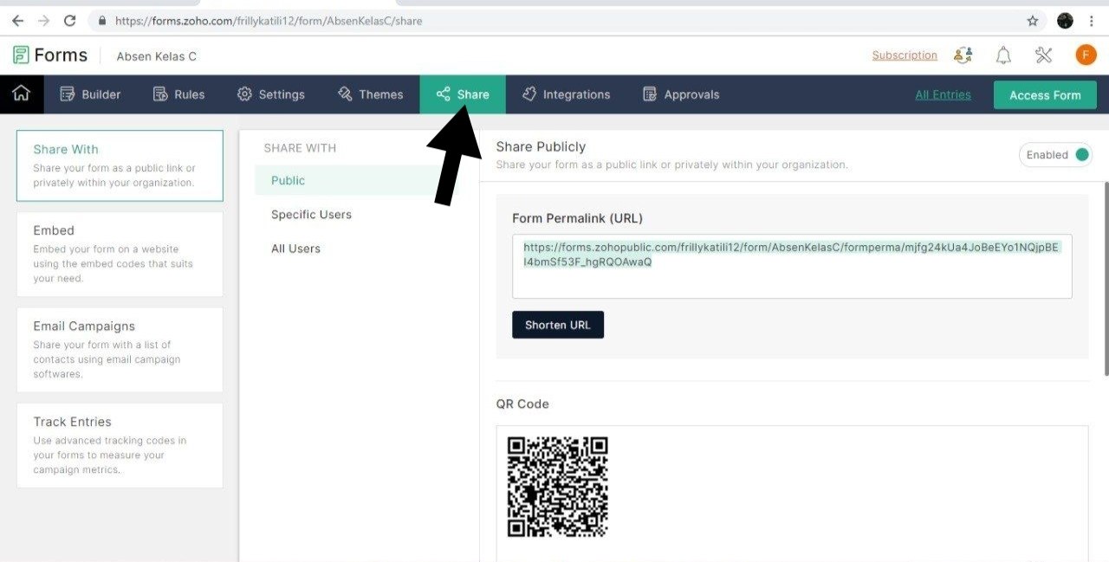Screen dimensions: 1109x562
Task: Bookmark this page with star icon
Action: (1033, 21)
